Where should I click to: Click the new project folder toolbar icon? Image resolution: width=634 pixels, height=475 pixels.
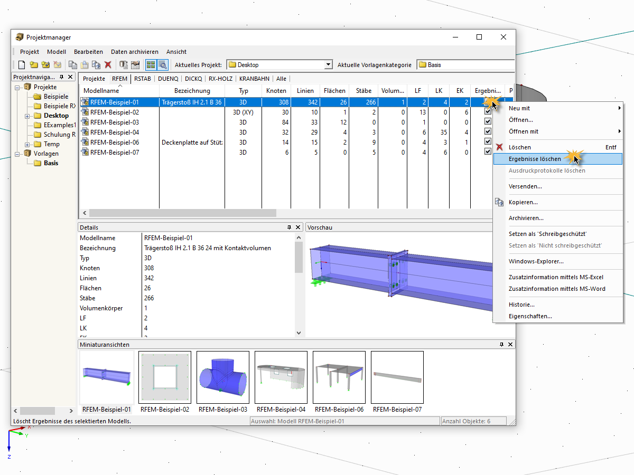[x=34, y=65]
